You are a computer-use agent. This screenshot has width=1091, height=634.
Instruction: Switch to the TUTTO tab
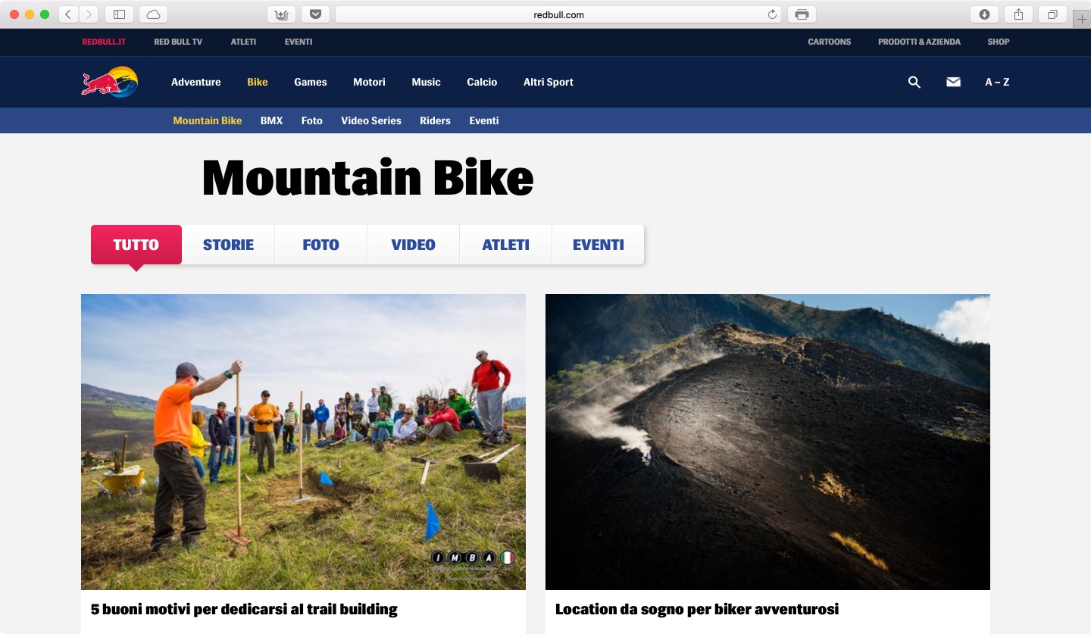pos(136,245)
